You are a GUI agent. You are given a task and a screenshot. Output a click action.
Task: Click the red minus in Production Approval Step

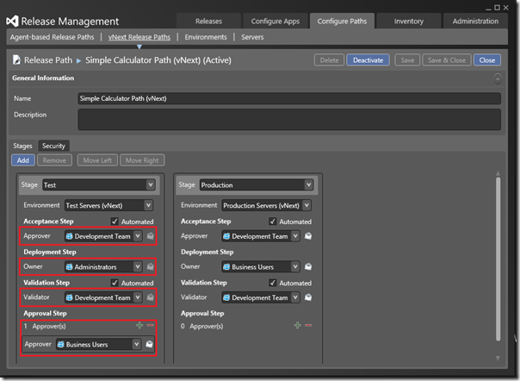tap(308, 325)
